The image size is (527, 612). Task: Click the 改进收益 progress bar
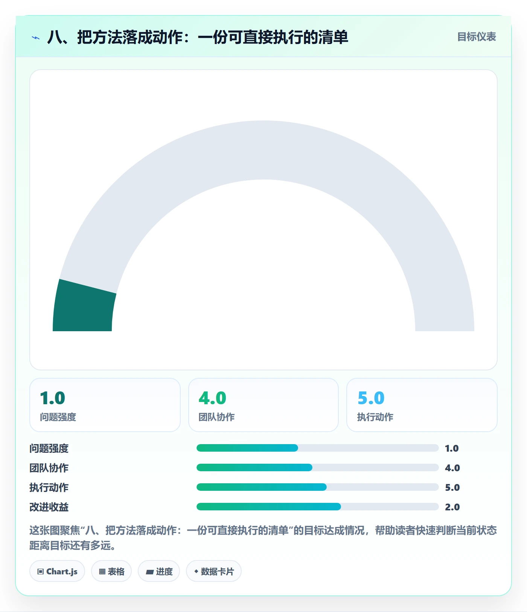318,507
